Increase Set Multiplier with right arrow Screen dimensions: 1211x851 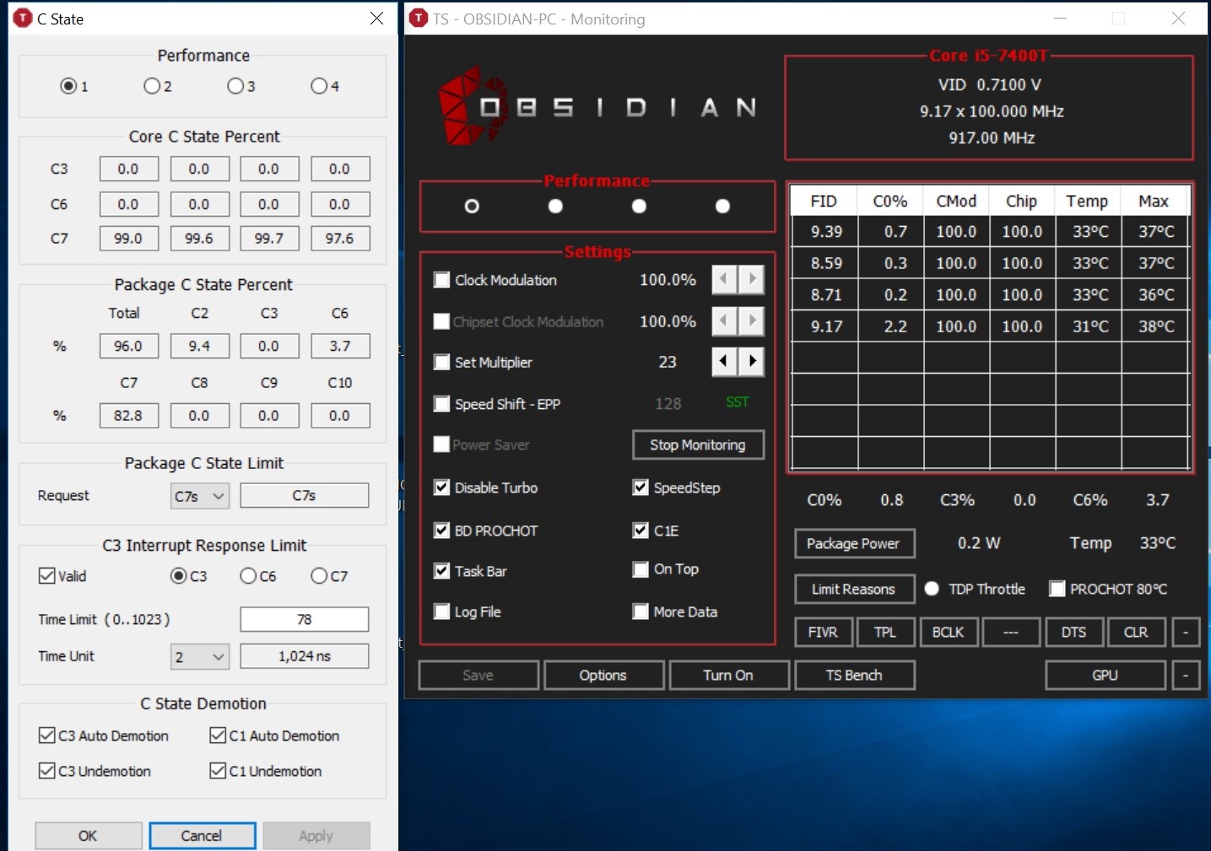pyautogui.click(x=751, y=362)
